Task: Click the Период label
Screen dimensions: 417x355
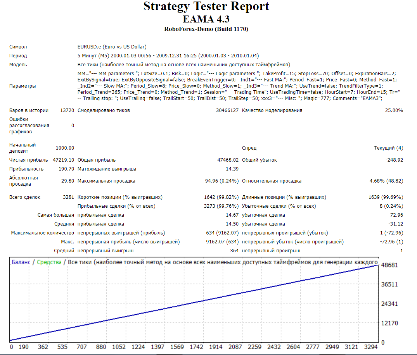Action: (18, 56)
